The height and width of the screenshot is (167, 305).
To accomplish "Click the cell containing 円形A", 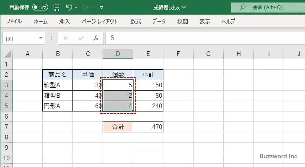I will point(57,106).
